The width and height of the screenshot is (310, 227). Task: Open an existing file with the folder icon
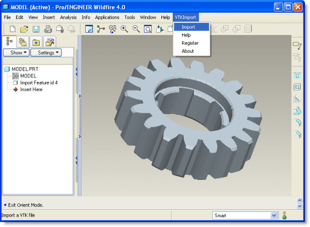[x=24, y=29]
